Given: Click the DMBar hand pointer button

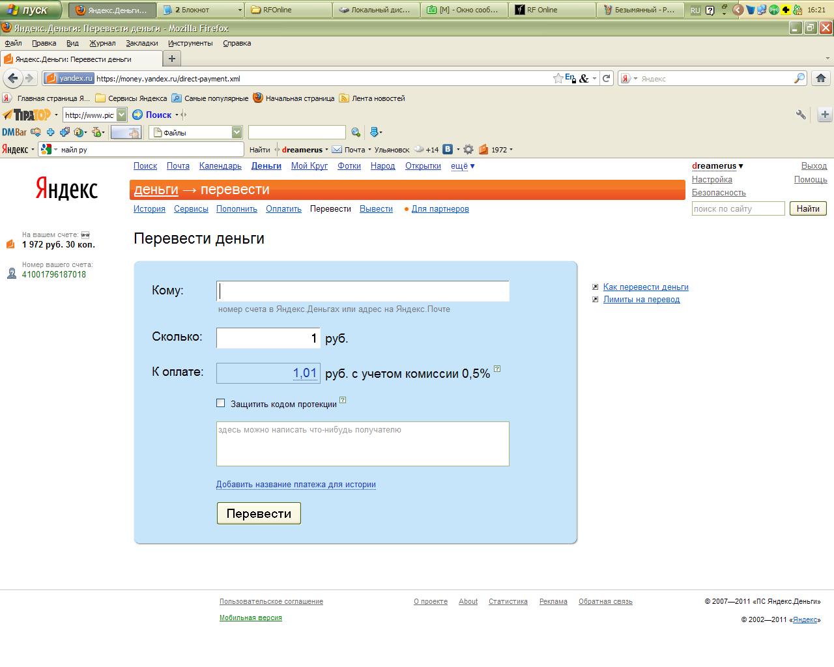Looking at the screenshot, I should (x=126, y=132).
